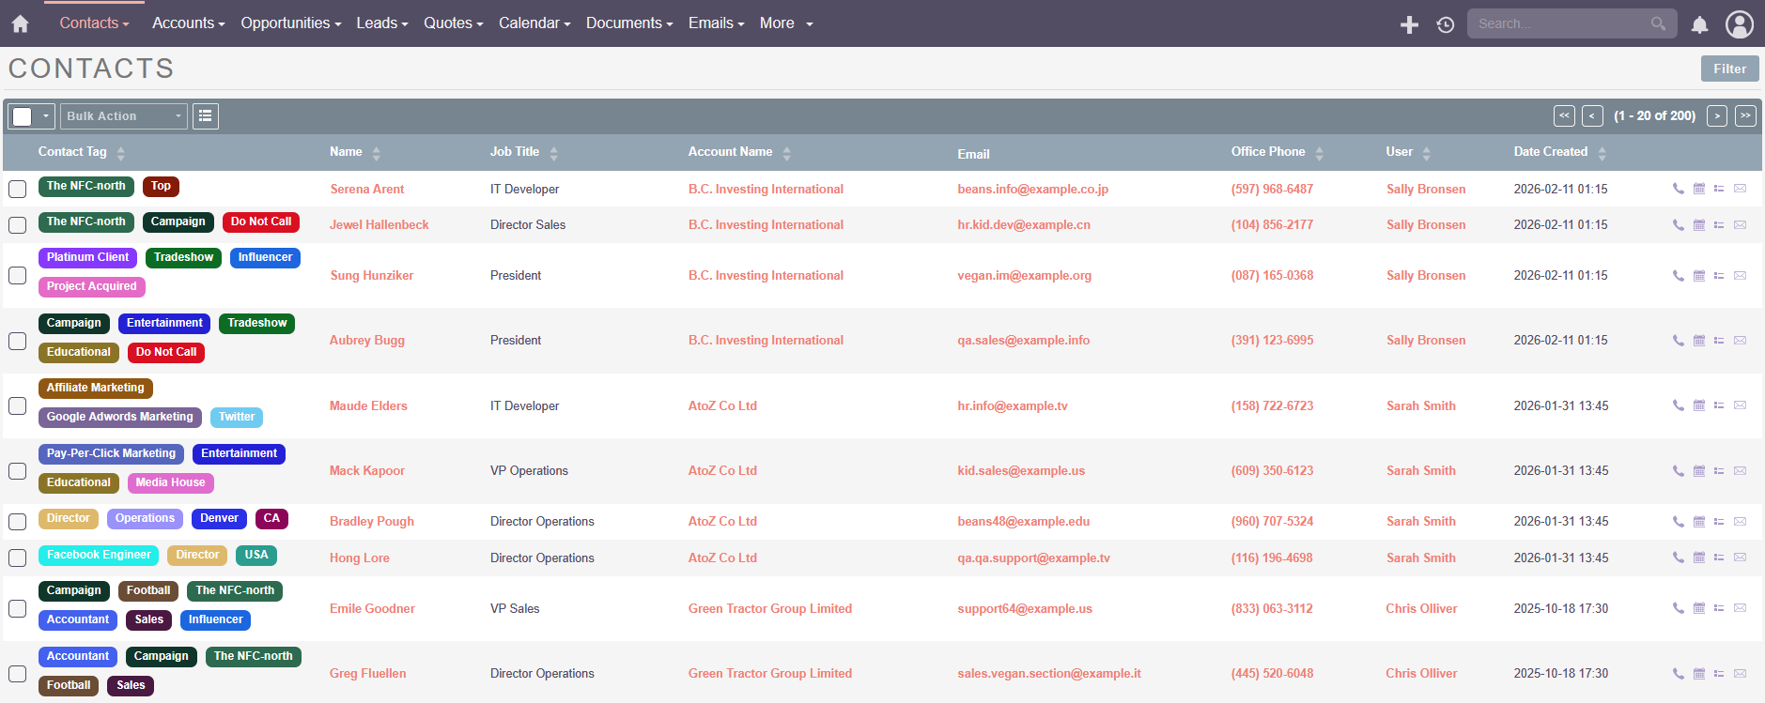The width and height of the screenshot is (1765, 703).
Task: Compose an email to Greg Fluellen
Action: coord(1740,674)
